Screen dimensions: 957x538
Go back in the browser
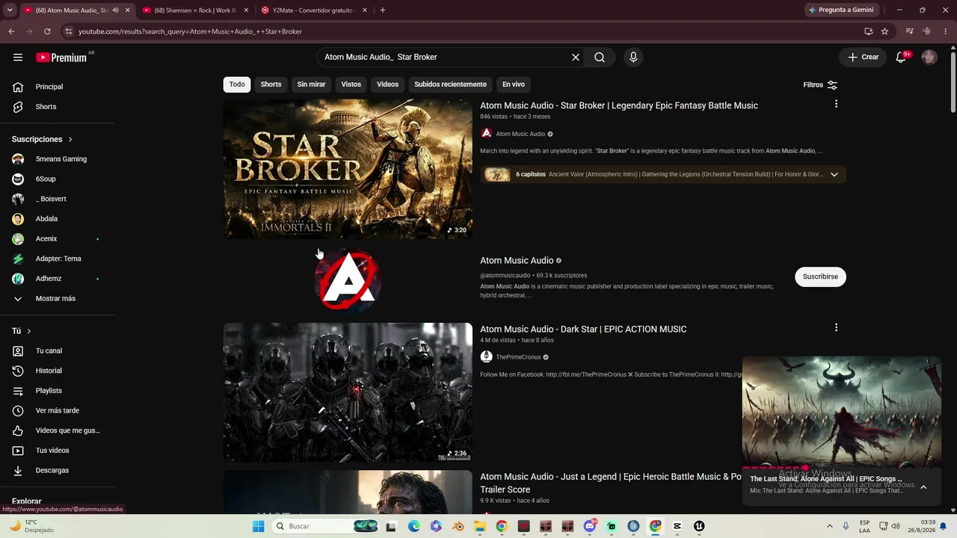pyautogui.click(x=11, y=31)
